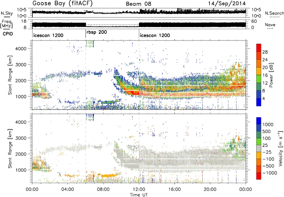284x197 pixels.
Task: Click the Nave legend label
Action: [270, 25]
